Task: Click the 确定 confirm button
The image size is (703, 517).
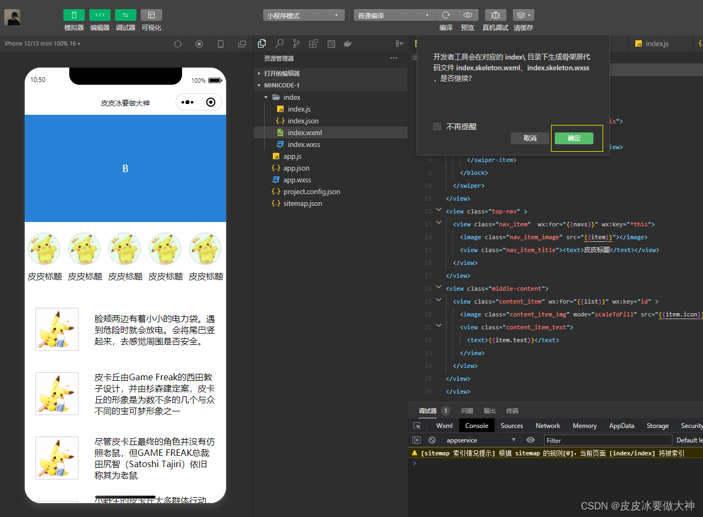Action: (x=574, y=138)
